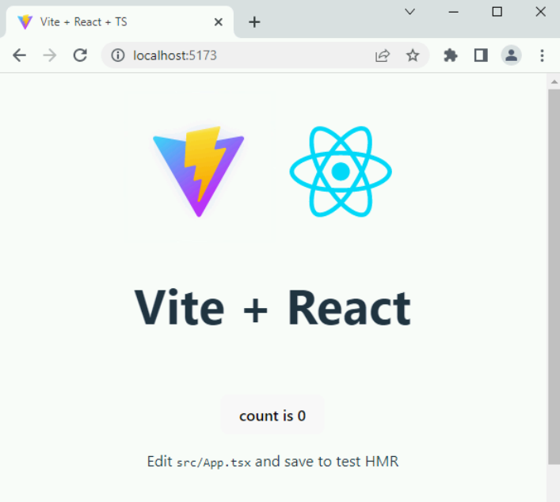The image size is (560, 502).
Task: Click the 'count is 0' button
Action: coord(272,415)
